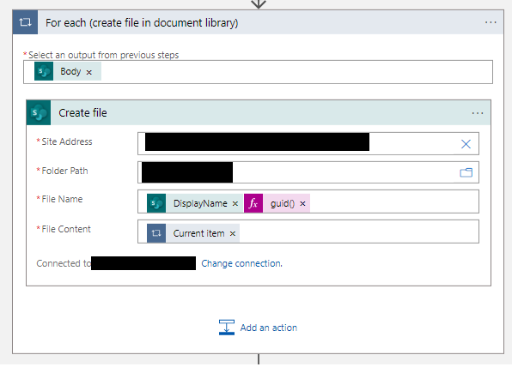Click the File Name label
Image resolution: width=512 pixels, height=367 pixels.
62,199
